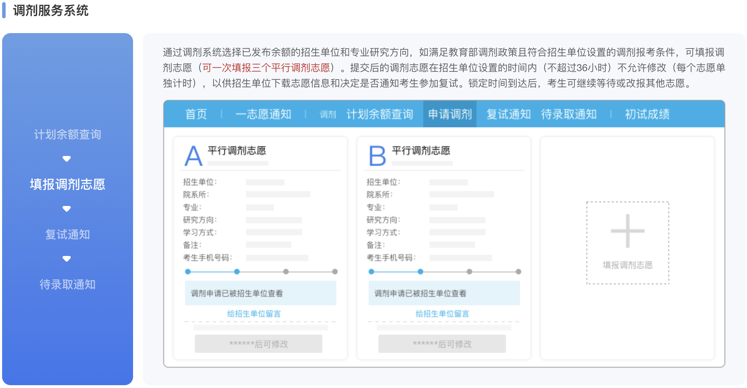
Task: Click 给招生单位留言 link in card B
Action: [x=442, y=314]
